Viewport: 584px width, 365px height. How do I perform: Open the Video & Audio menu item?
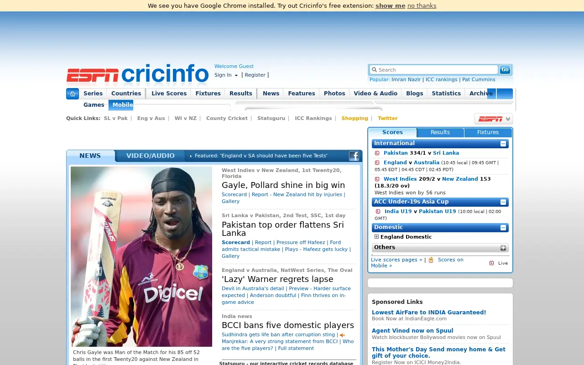[375, 94]
